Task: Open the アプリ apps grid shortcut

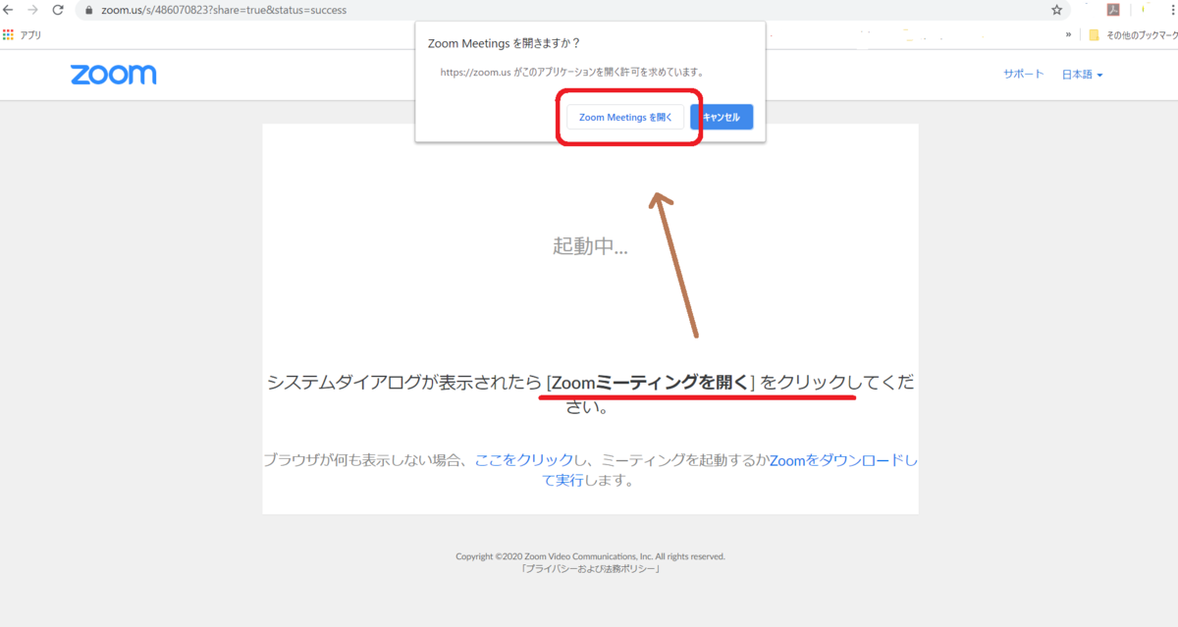Action: [22, 34]
